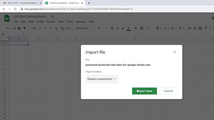Click the Print icon
This screenshot has height=120, width=214.
pos(19,28)
